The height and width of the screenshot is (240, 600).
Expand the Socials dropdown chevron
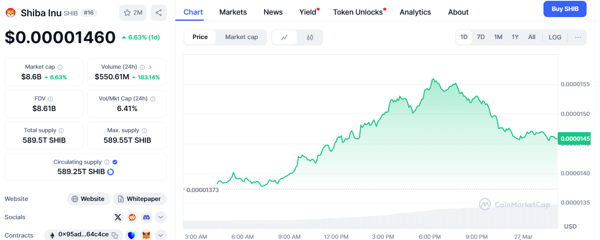tap(161, 217)
